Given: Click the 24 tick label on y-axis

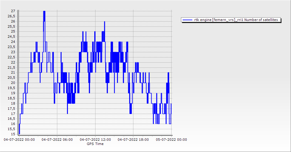Looking at the screenshot, I should (13, 42).
